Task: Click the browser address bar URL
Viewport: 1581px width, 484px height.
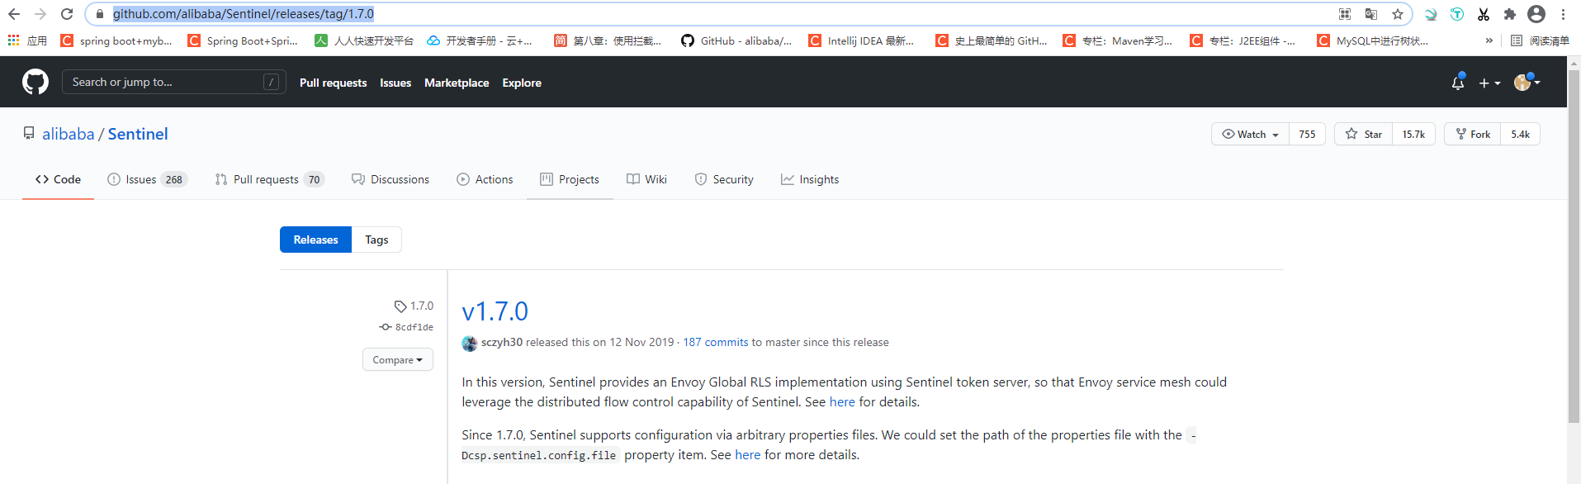Action: pyautogui.click(x=244, y=14)
